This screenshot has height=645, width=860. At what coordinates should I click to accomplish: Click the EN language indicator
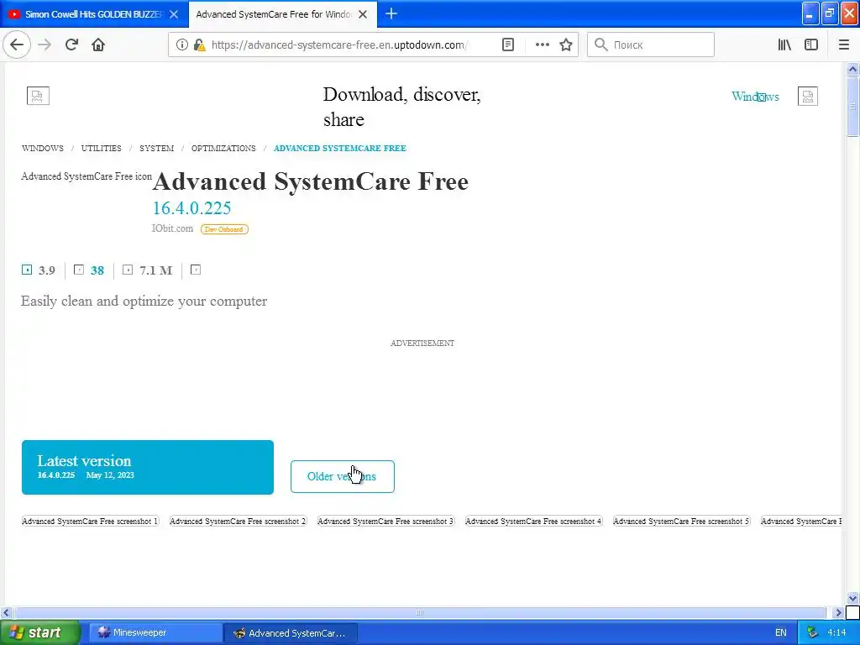[x=780, y=633]
